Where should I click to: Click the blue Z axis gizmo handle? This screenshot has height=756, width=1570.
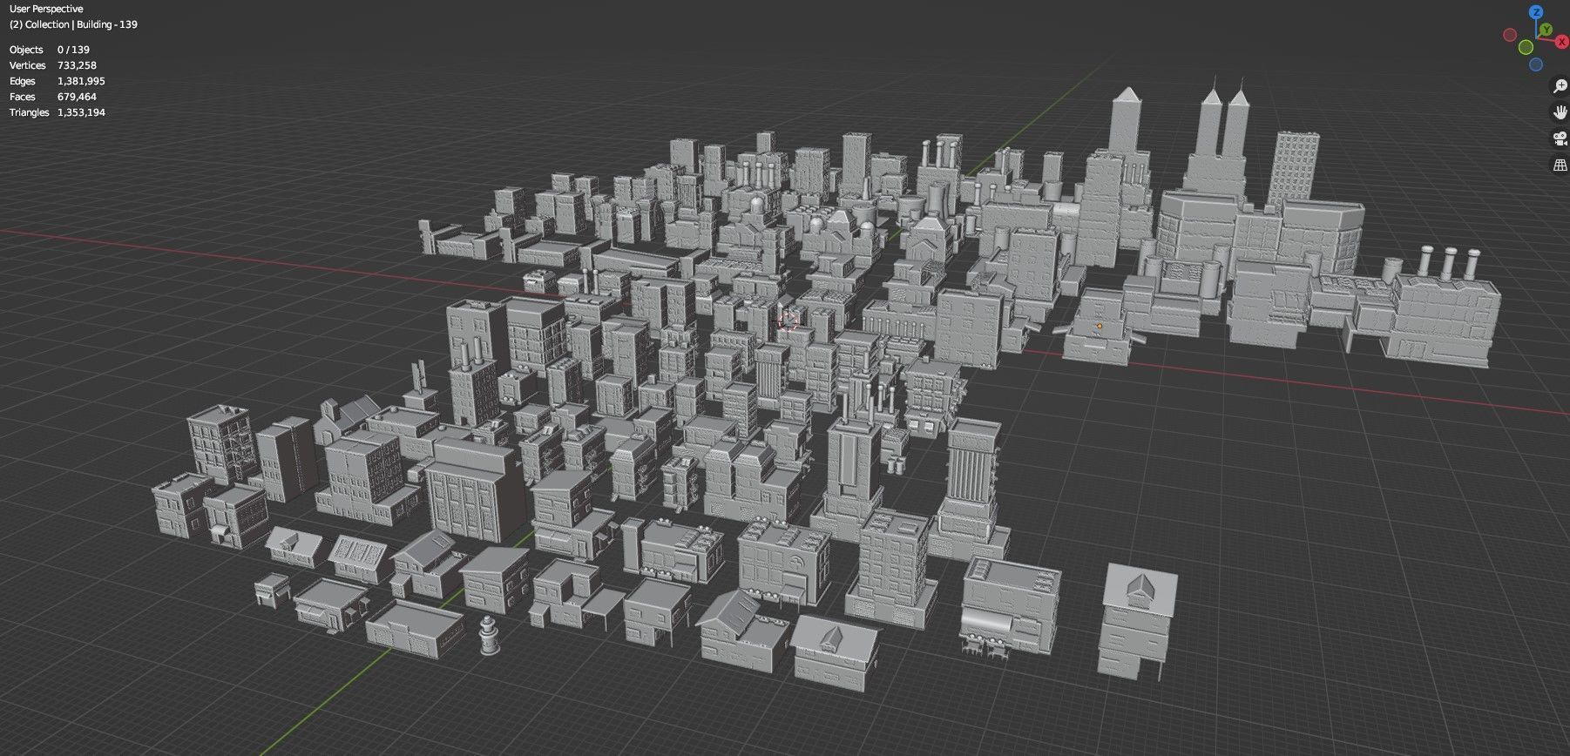tap(1536, 12)
